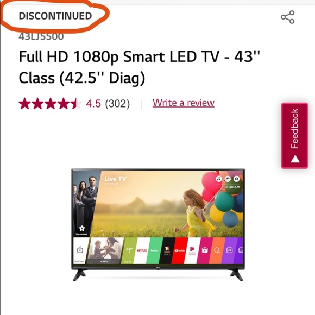Click the red YouTube tile on TV
Viewport: 315px width, 315px height.
[179, 250]
